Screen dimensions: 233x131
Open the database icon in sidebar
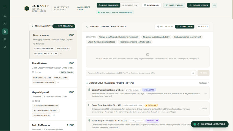5,39
